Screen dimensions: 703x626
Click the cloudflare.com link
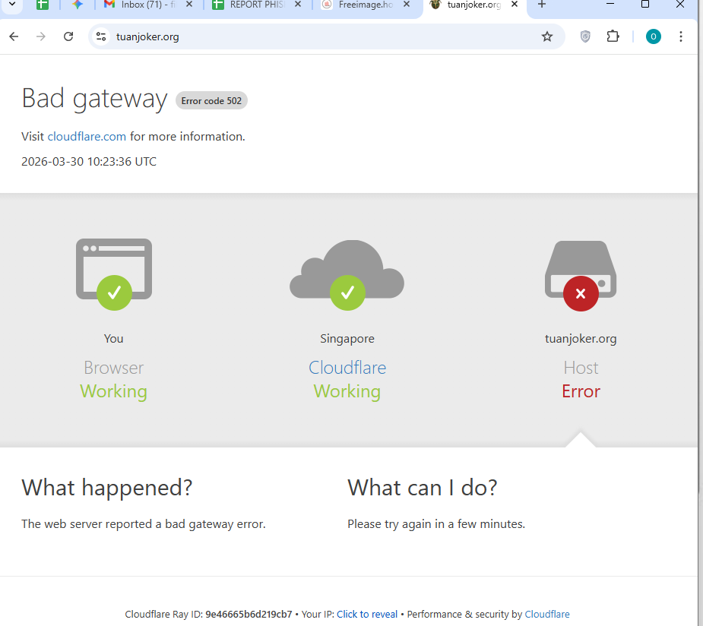(87, 136)
